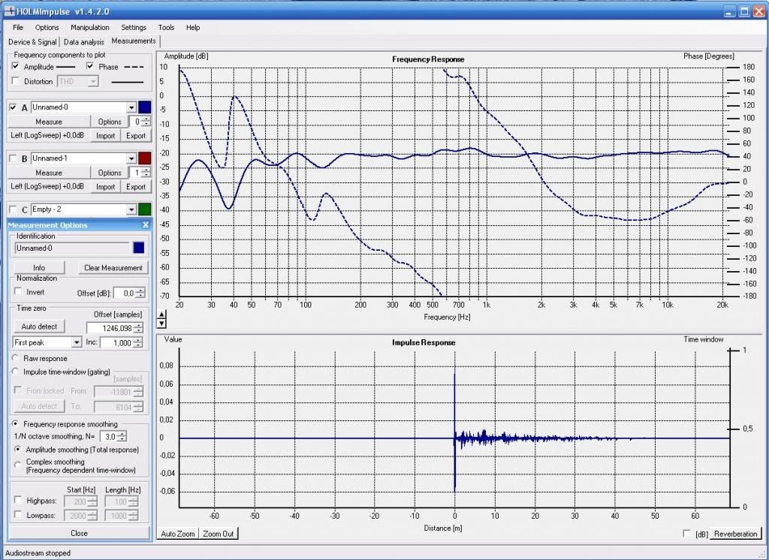Open the Tools menu
Viewport: 769px width, 560px height.
pos(166,28)
